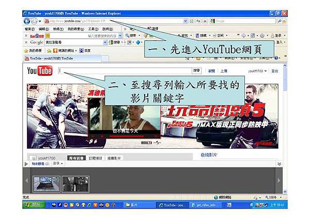
Task: Click the 登出 sign-out link
Action: click(275, 71)
